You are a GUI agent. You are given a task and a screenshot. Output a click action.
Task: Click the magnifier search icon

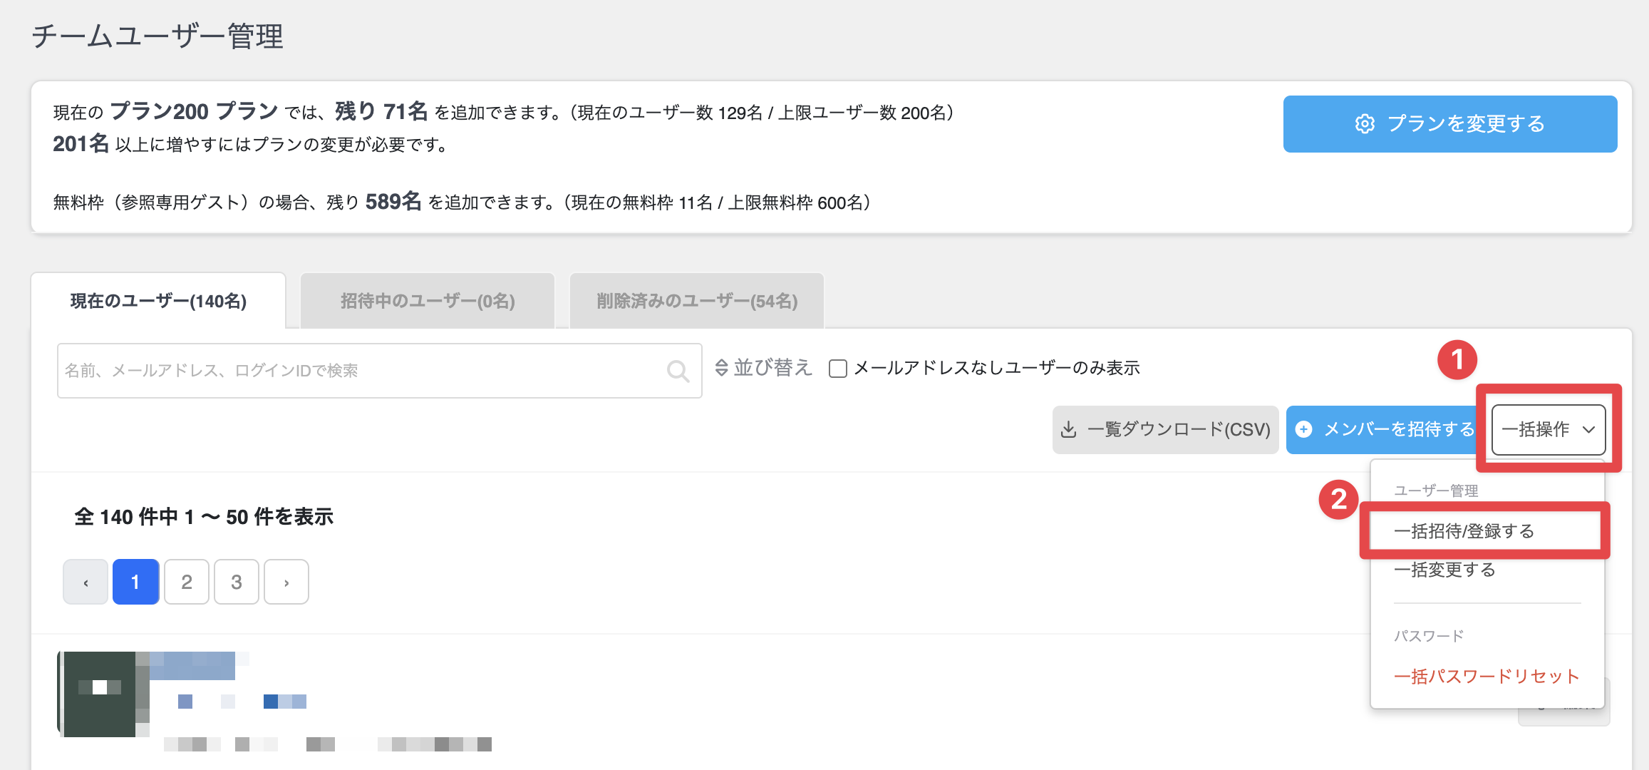click(x=677, y=371)
